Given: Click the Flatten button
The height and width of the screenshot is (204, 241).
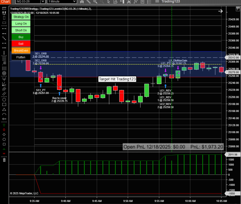Looking at the screenshot, I should click(21, 57).
